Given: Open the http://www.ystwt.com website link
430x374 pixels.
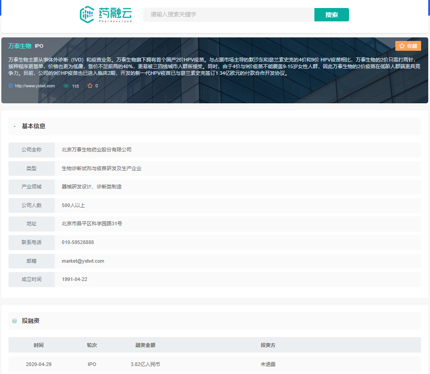Looking at the screenshot, I should 35,86.
